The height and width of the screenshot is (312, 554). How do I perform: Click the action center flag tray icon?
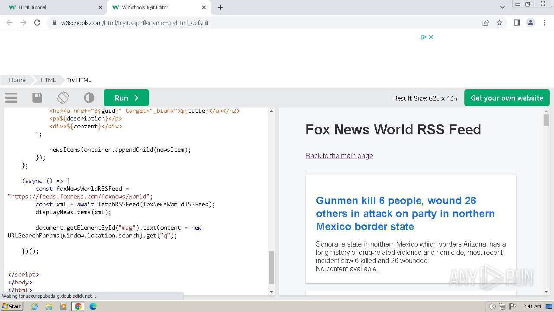513,306
